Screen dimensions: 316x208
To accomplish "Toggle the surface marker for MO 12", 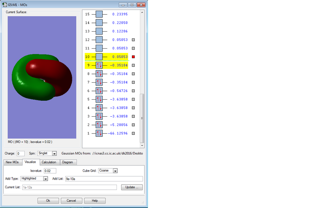I will [134, 40].
